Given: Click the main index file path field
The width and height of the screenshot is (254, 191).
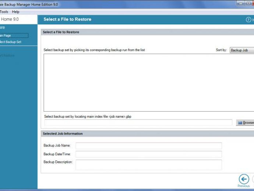Looking at the screenshot, I should coord(138,122).
